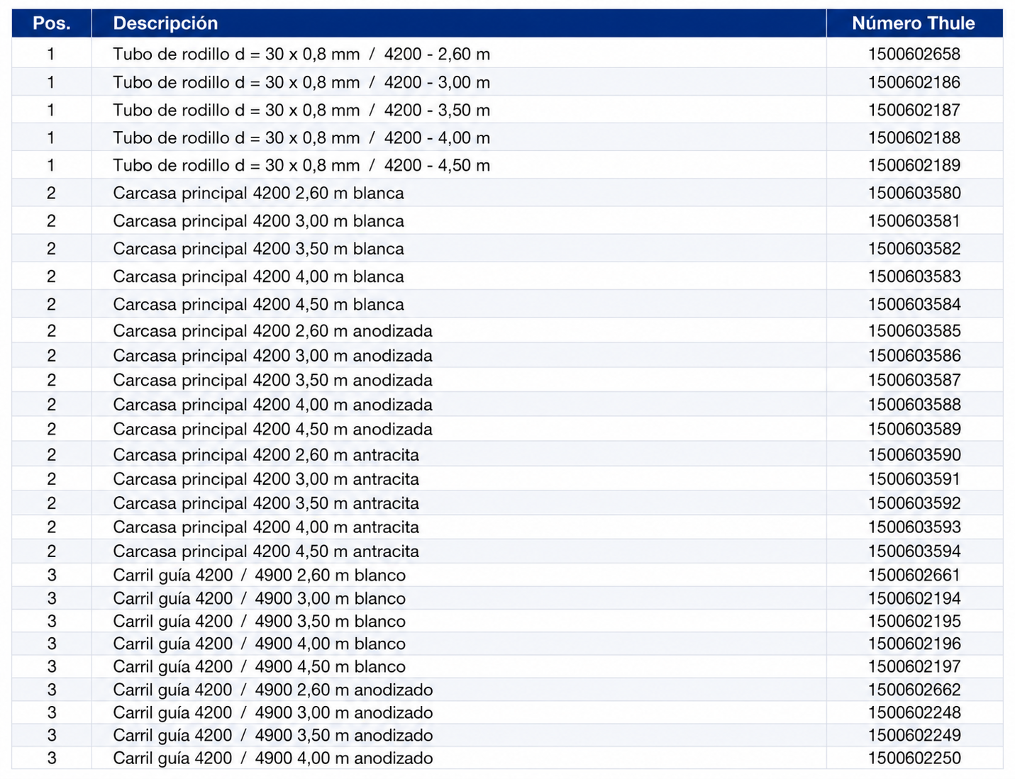Click "Carcasa principal 4200 4,00 m blanca"
The width and height of the screenshot is (1015, 779).
259,276
